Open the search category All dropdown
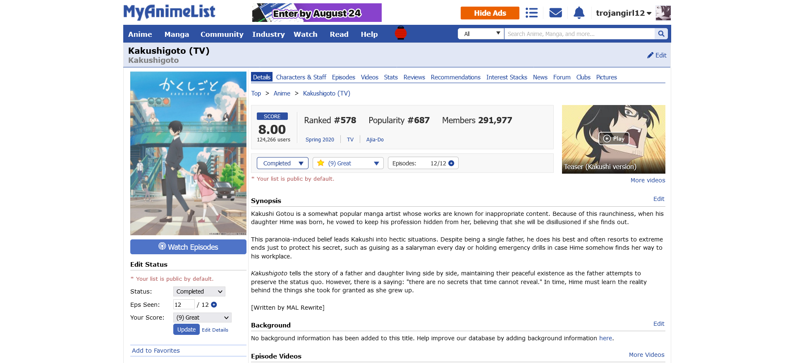This screenshot has width=794, height=363. (481, 34)
